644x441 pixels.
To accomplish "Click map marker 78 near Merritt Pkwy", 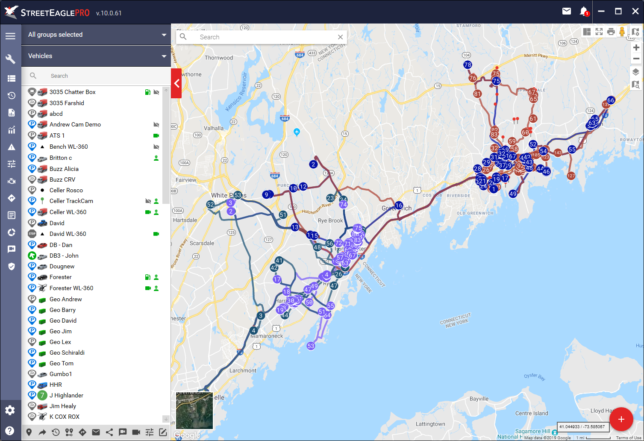I will [468, 65].
